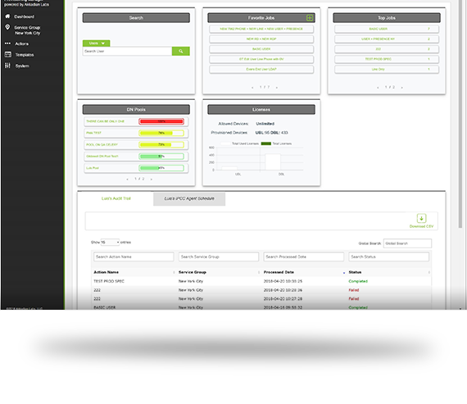Screen dimensions: 467x404
Task: Open the Dashboard home icon
Action: point(7,16)
